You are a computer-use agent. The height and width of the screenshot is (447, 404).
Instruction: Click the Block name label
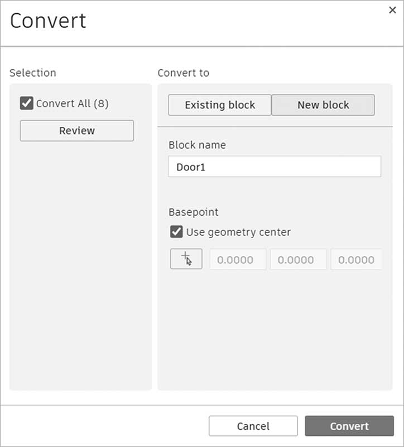(x=197, y=145)
